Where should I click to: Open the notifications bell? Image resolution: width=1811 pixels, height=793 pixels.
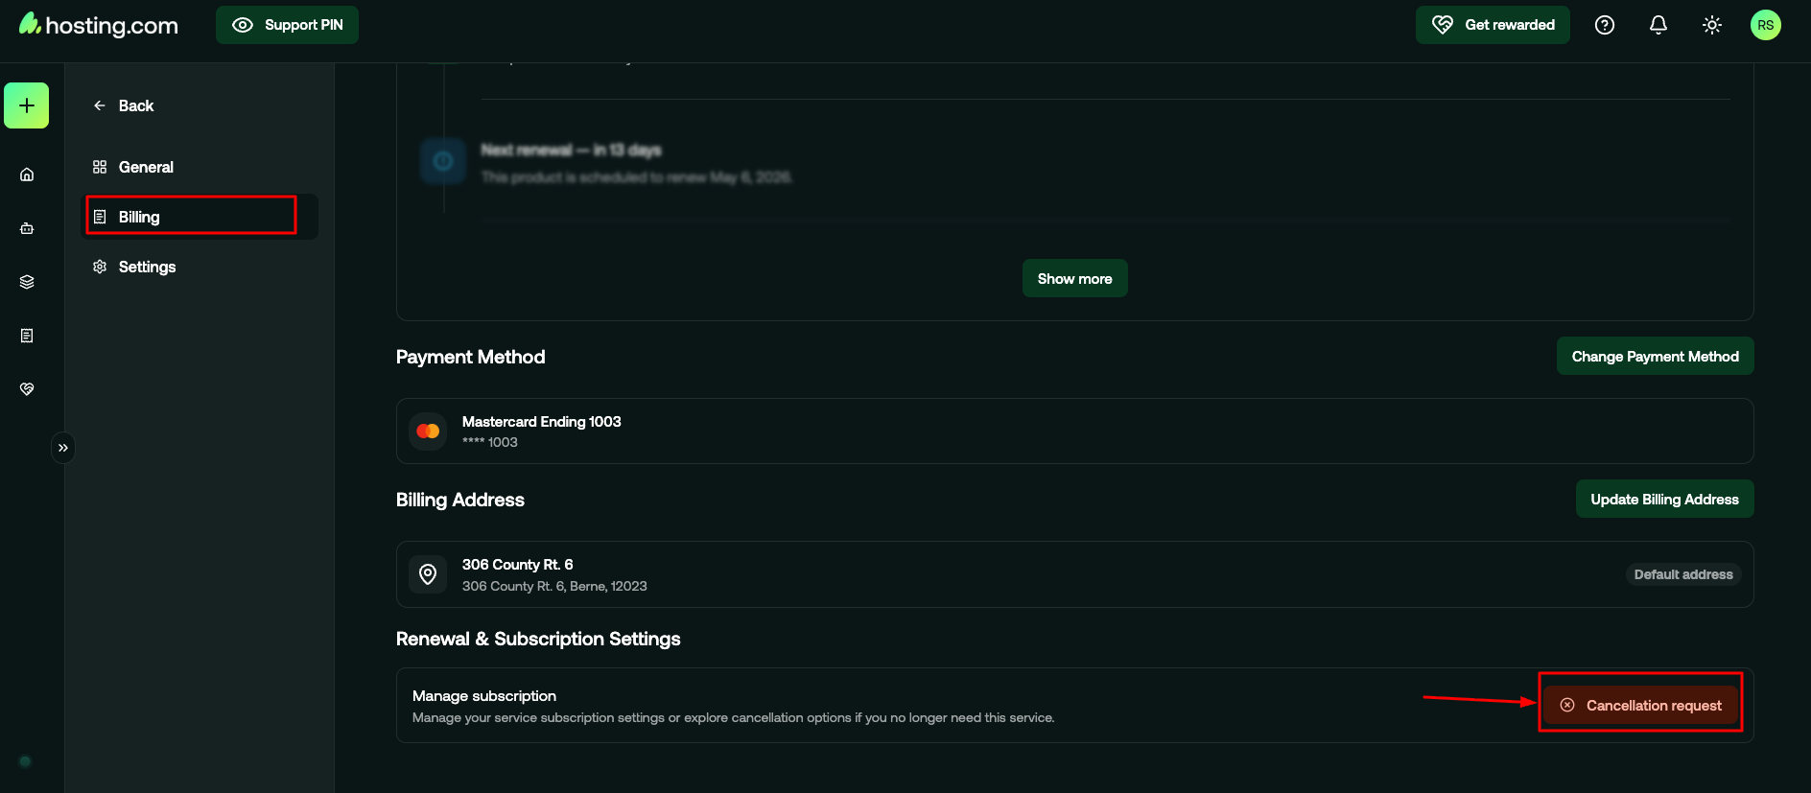pyautogui.click(x=1658, y=25)
